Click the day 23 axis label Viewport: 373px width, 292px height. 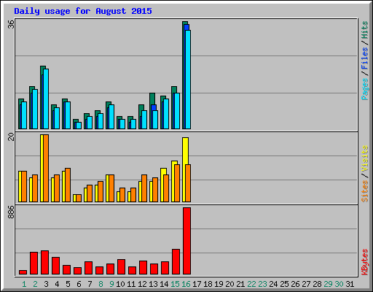coord(262,284)
